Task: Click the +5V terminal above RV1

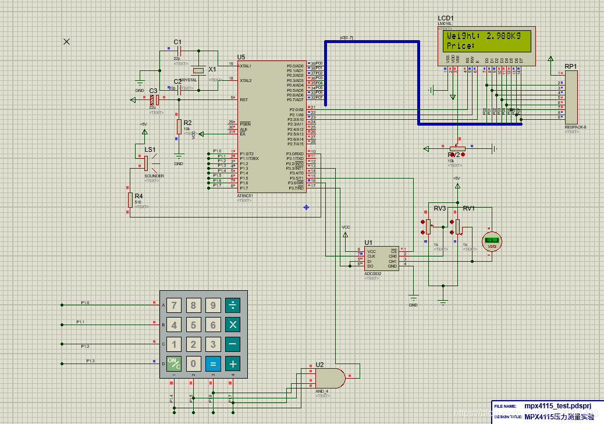Action: tap(457, 186)
